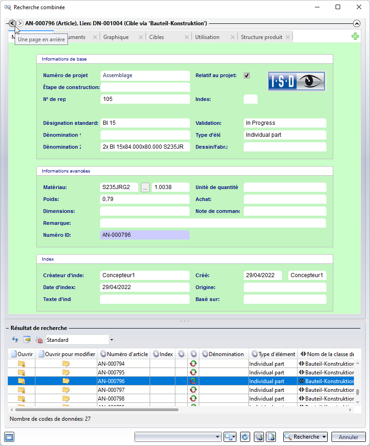Sort by the Dénomination column header
Screen dimensions: 370x446
[x=224, y=354]
